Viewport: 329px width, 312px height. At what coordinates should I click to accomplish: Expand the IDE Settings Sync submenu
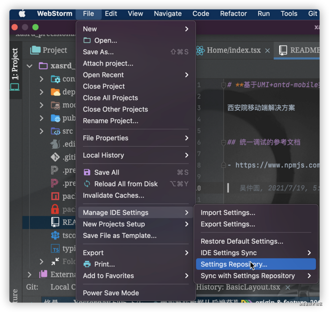click(256, 253)
